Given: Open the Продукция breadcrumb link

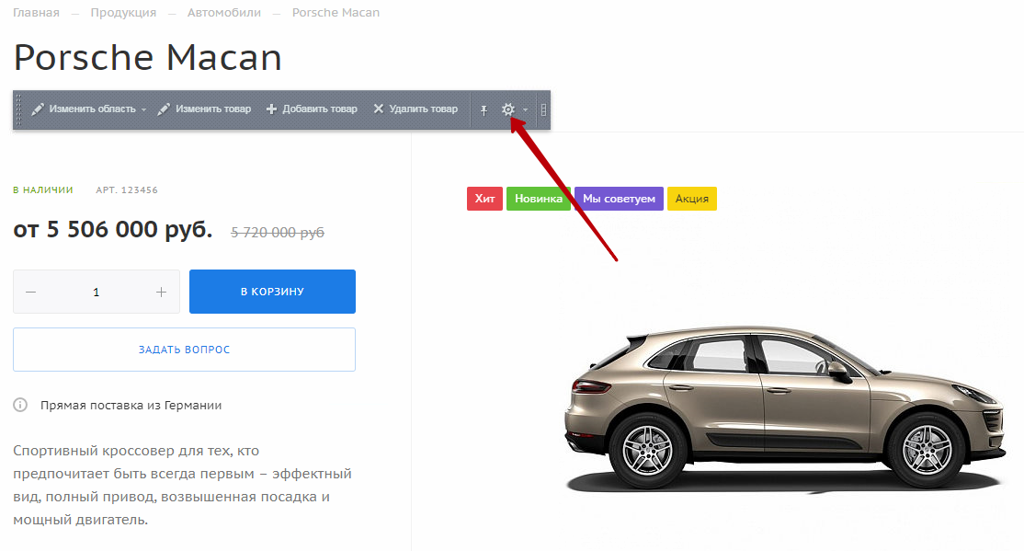Looking at the screenshot, I should pos(123,13).
